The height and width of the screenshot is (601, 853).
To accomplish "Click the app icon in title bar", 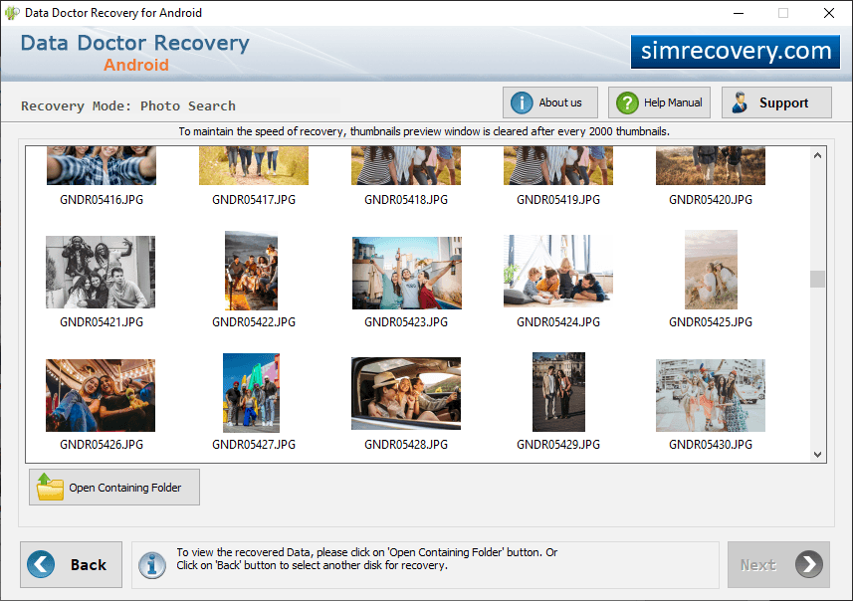I will (x=12, y=13).
